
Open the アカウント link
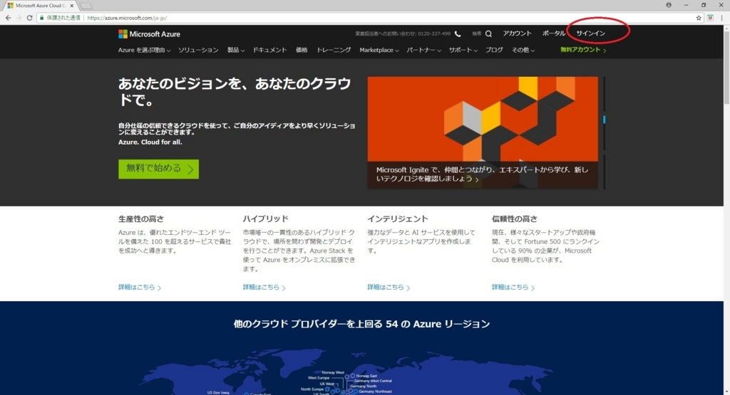517,33
